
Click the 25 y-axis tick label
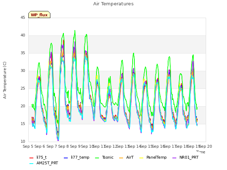point(23,89)
